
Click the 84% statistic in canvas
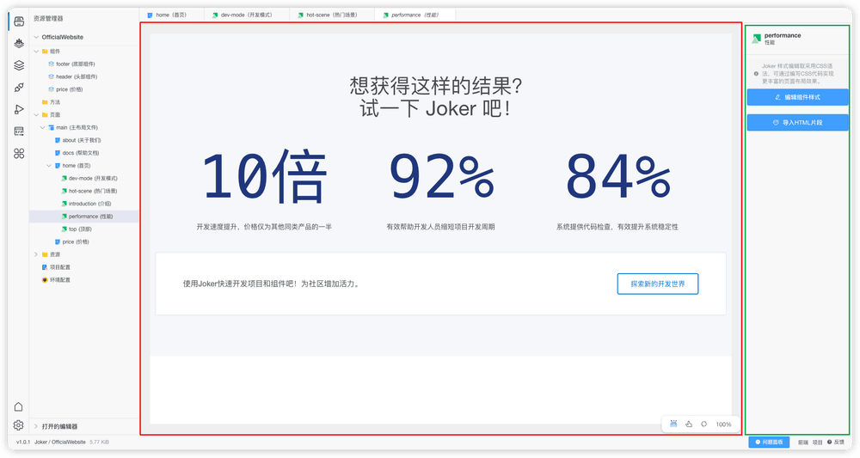coord(618,175)
